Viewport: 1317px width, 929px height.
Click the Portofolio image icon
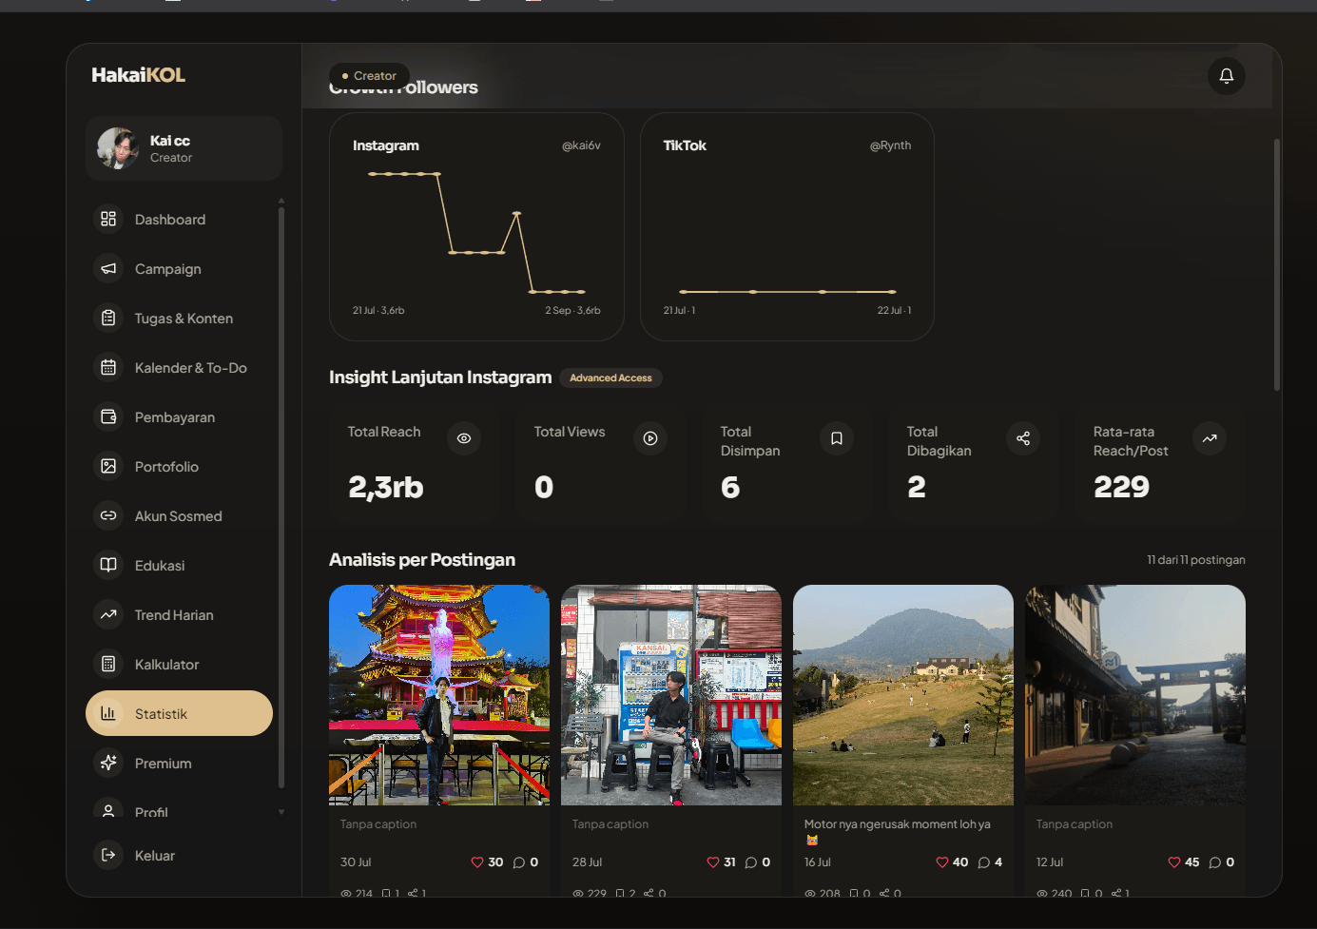(x=108, y=466)
